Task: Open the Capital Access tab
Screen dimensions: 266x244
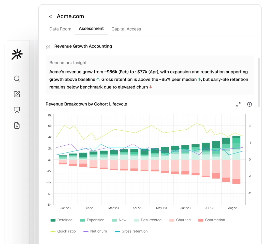Action: click(x=126, y=29)
